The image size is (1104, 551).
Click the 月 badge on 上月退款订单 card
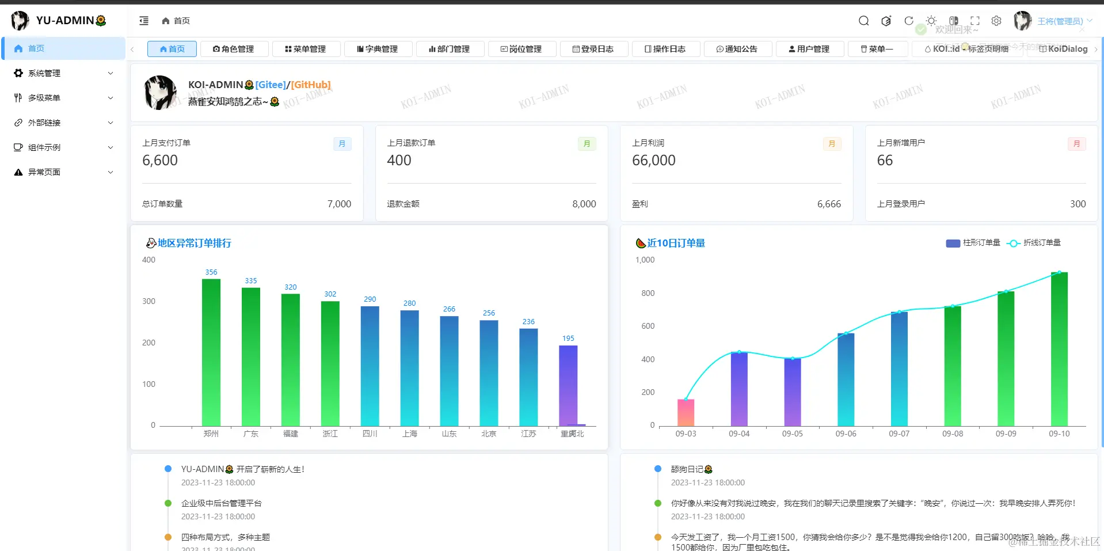[x=587, y=144]
